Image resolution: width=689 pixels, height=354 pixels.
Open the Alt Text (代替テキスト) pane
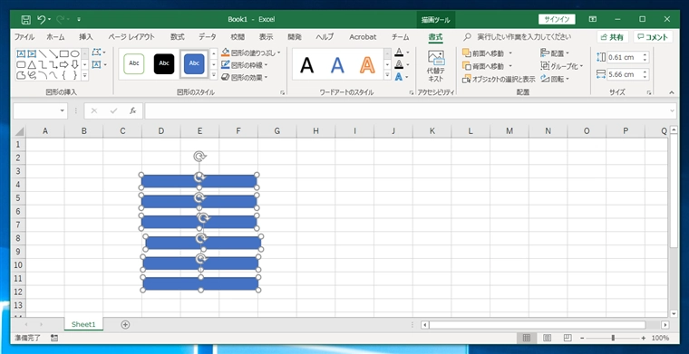tap(435, 66)
